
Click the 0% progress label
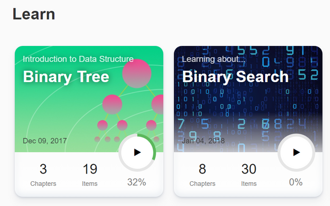pos(295,182)
